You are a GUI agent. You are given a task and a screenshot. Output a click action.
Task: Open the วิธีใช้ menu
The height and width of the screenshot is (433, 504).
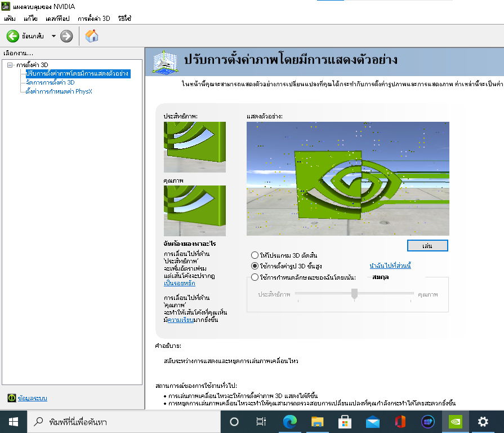(x=124, y=19)
